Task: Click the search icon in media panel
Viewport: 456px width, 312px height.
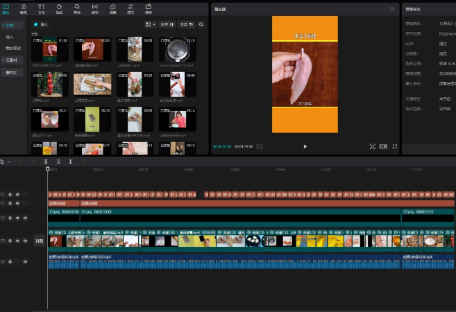Action: point(201,24)
